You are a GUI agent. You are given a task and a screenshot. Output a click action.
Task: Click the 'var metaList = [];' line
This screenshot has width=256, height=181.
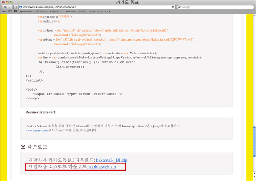[x=49, y=21]
